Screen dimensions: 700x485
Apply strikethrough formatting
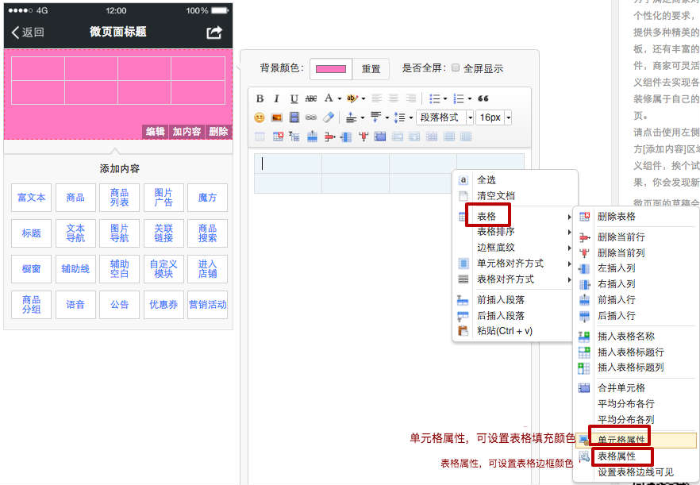tap(311, 98)
